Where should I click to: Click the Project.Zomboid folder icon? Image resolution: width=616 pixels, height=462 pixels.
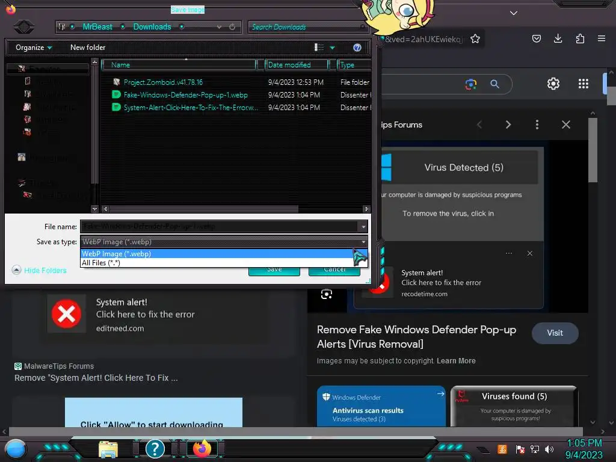(x=116, y=82)
